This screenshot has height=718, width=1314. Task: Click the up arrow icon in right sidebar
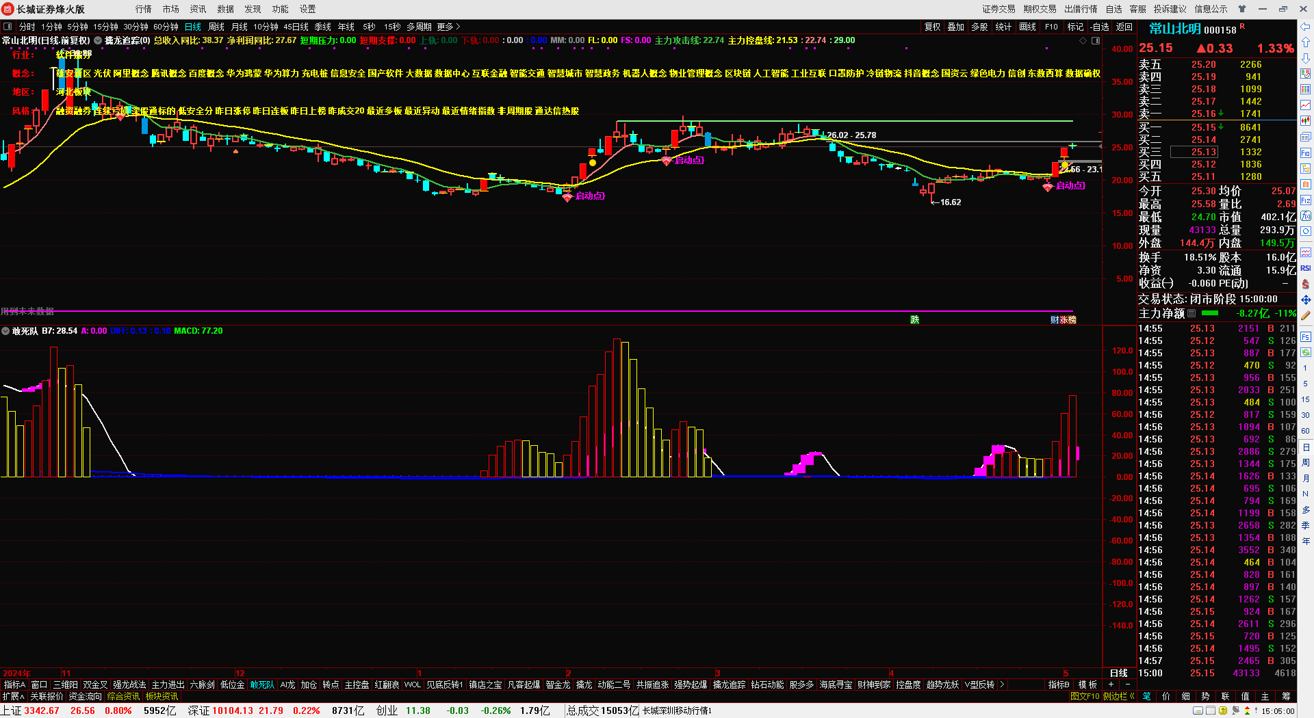point(1306,42)
